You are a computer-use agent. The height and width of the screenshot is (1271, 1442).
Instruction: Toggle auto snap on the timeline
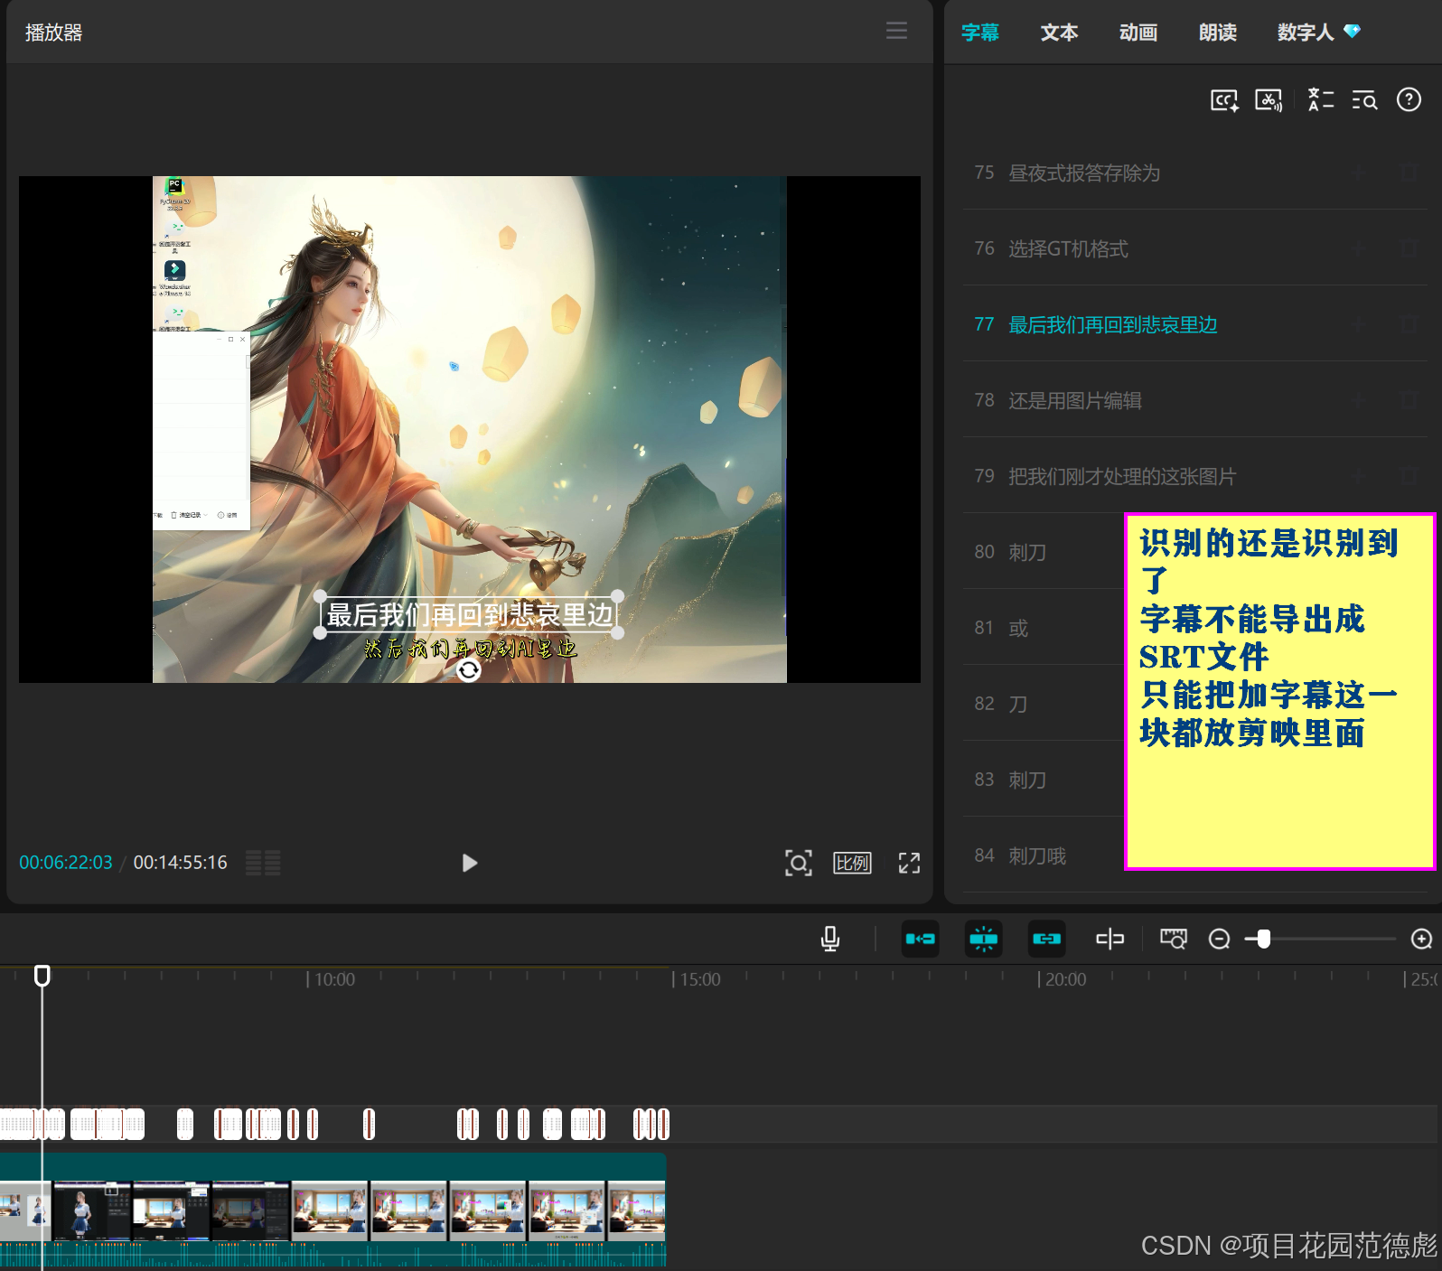983,939
